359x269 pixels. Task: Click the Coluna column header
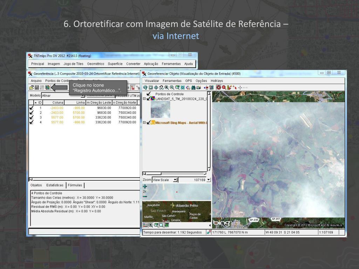[53, 103]
